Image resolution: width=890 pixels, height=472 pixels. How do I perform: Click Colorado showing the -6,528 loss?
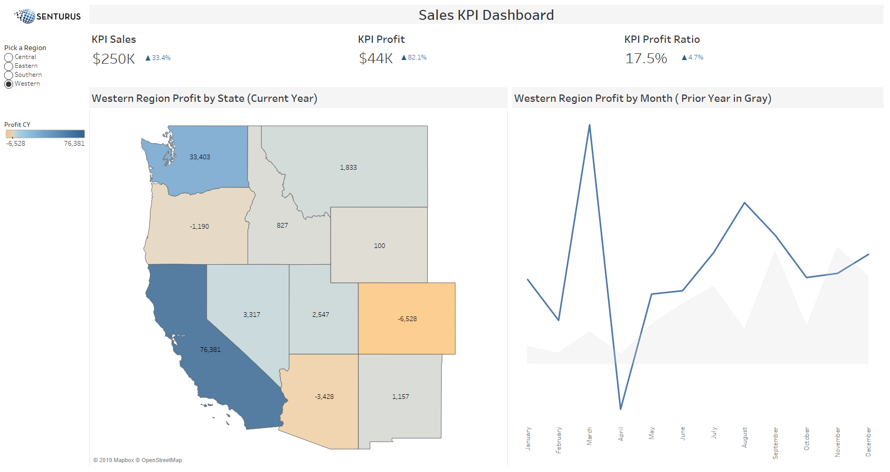point(407,318)
